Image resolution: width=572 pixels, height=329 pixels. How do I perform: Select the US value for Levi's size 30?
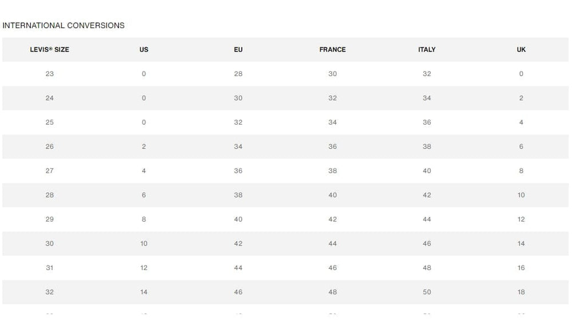click(x=144, y=243)
